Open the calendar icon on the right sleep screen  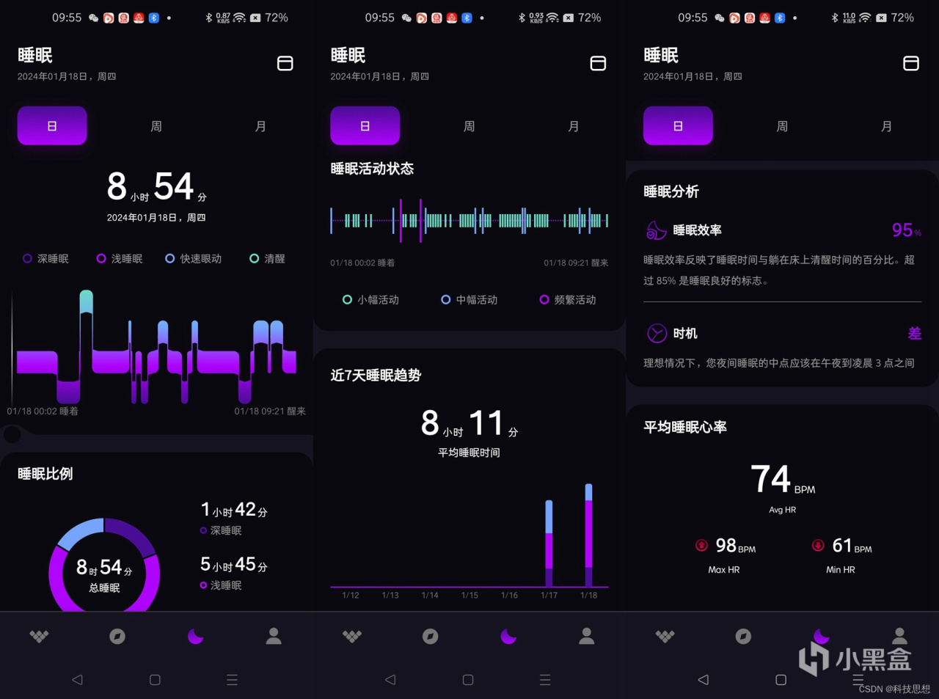click(911, 64)
